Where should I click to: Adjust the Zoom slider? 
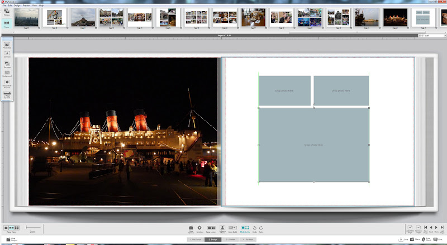(x=32, y=227)
